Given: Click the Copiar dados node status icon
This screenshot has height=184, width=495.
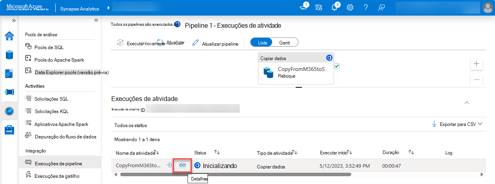Looking at the screenshot, I should (329, 58).
